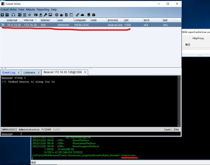
Task: Open the Cobalt Strike menu
Action: [8, 10]
